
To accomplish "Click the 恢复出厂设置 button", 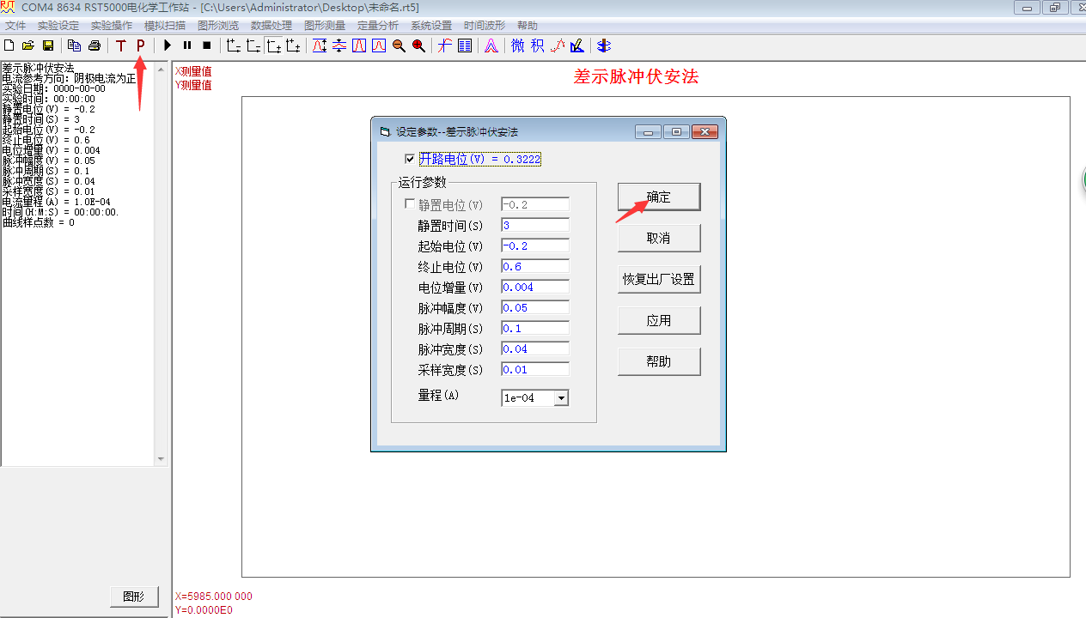I will pos(658,279).
